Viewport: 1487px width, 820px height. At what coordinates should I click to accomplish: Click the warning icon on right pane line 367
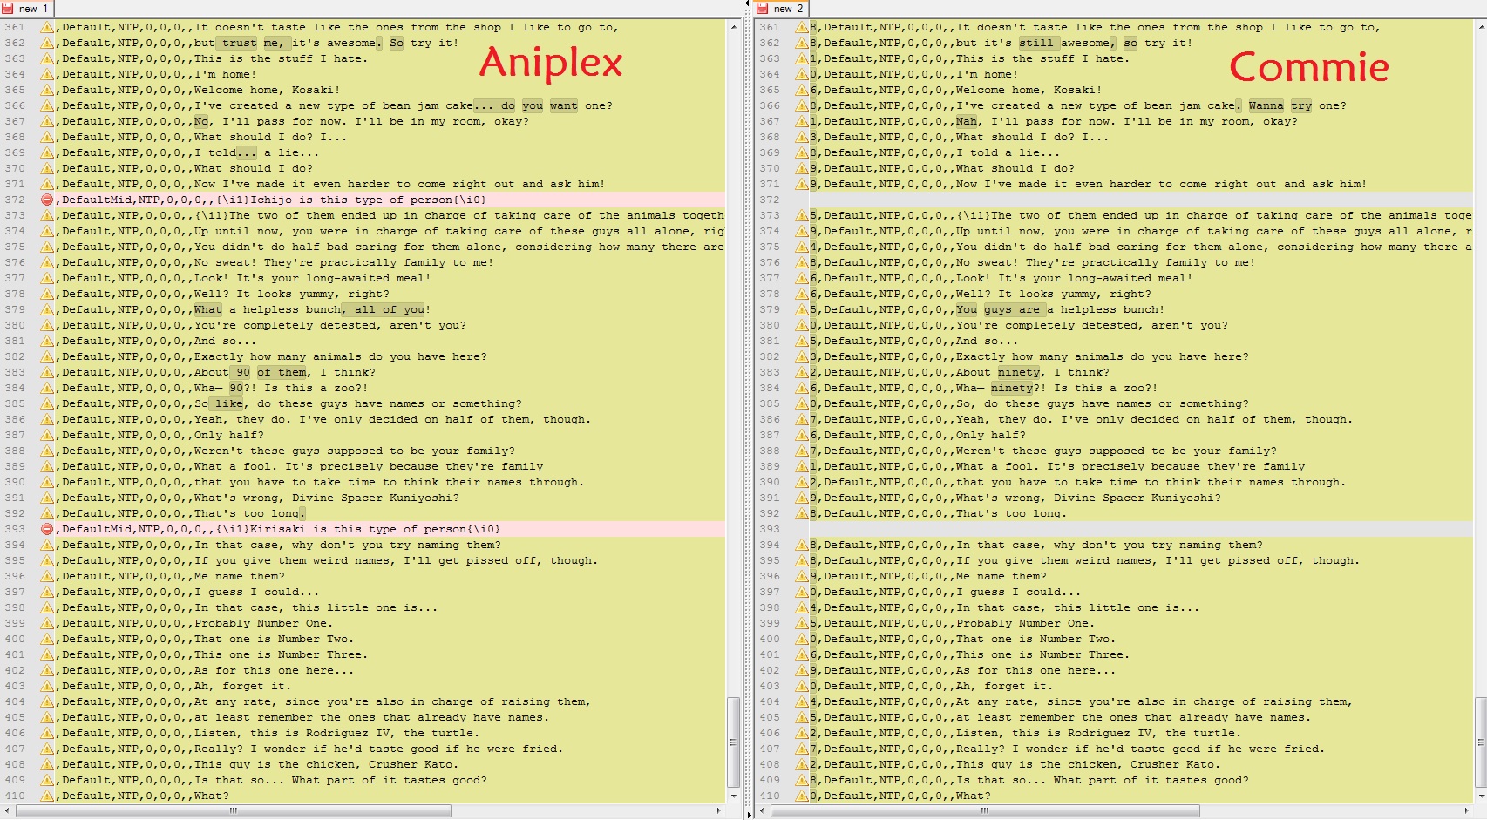pyautogui.click(x=801, y=121)
